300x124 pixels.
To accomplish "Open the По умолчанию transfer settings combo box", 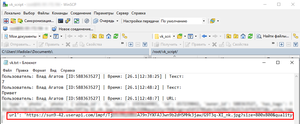I will pos(183,21).
